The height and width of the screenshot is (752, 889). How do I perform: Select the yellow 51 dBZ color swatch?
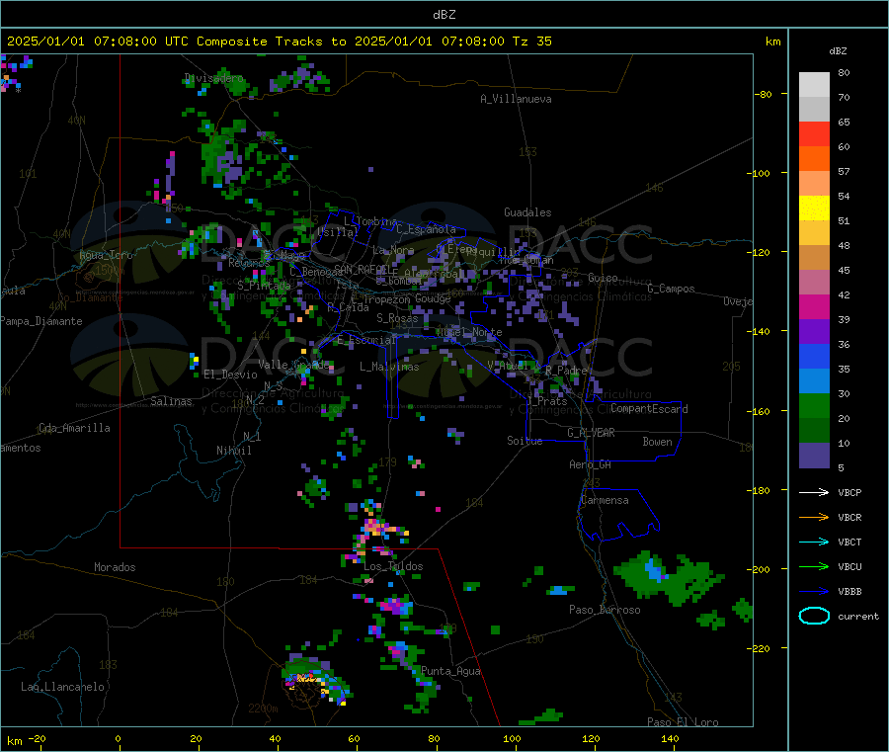[814, 209]
